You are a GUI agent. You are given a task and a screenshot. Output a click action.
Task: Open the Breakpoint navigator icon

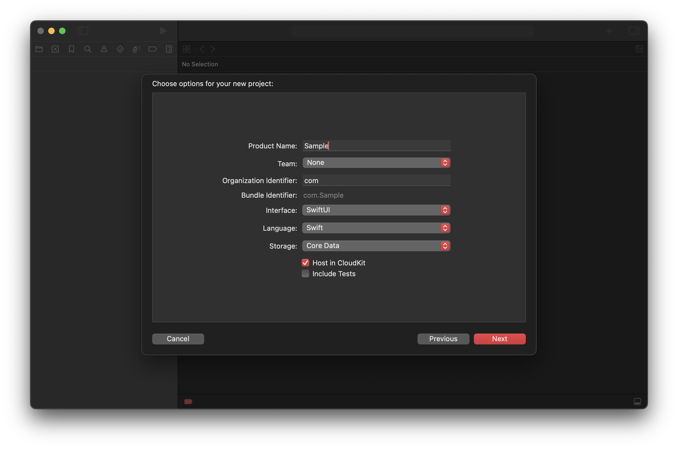[153, 49]
